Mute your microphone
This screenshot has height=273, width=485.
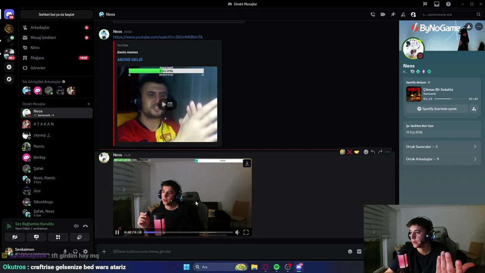pos(65,251)
